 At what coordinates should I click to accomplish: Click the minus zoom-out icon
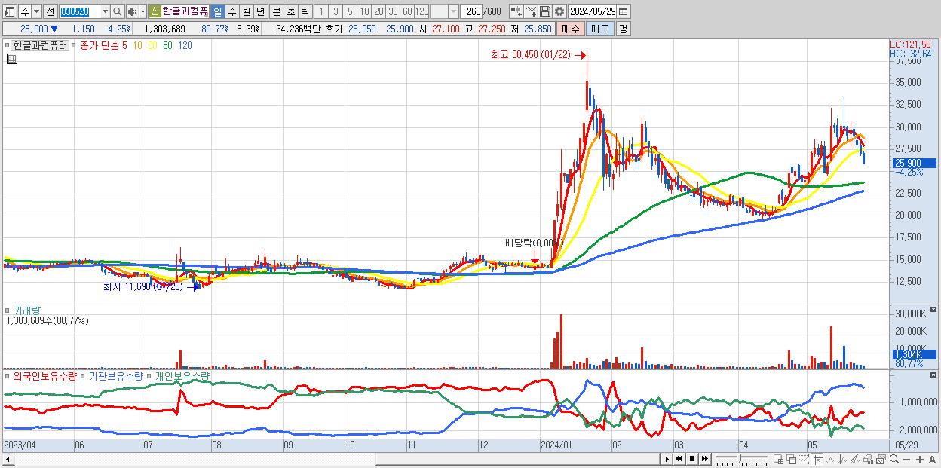pyautogui.click(x=907, y=460)
